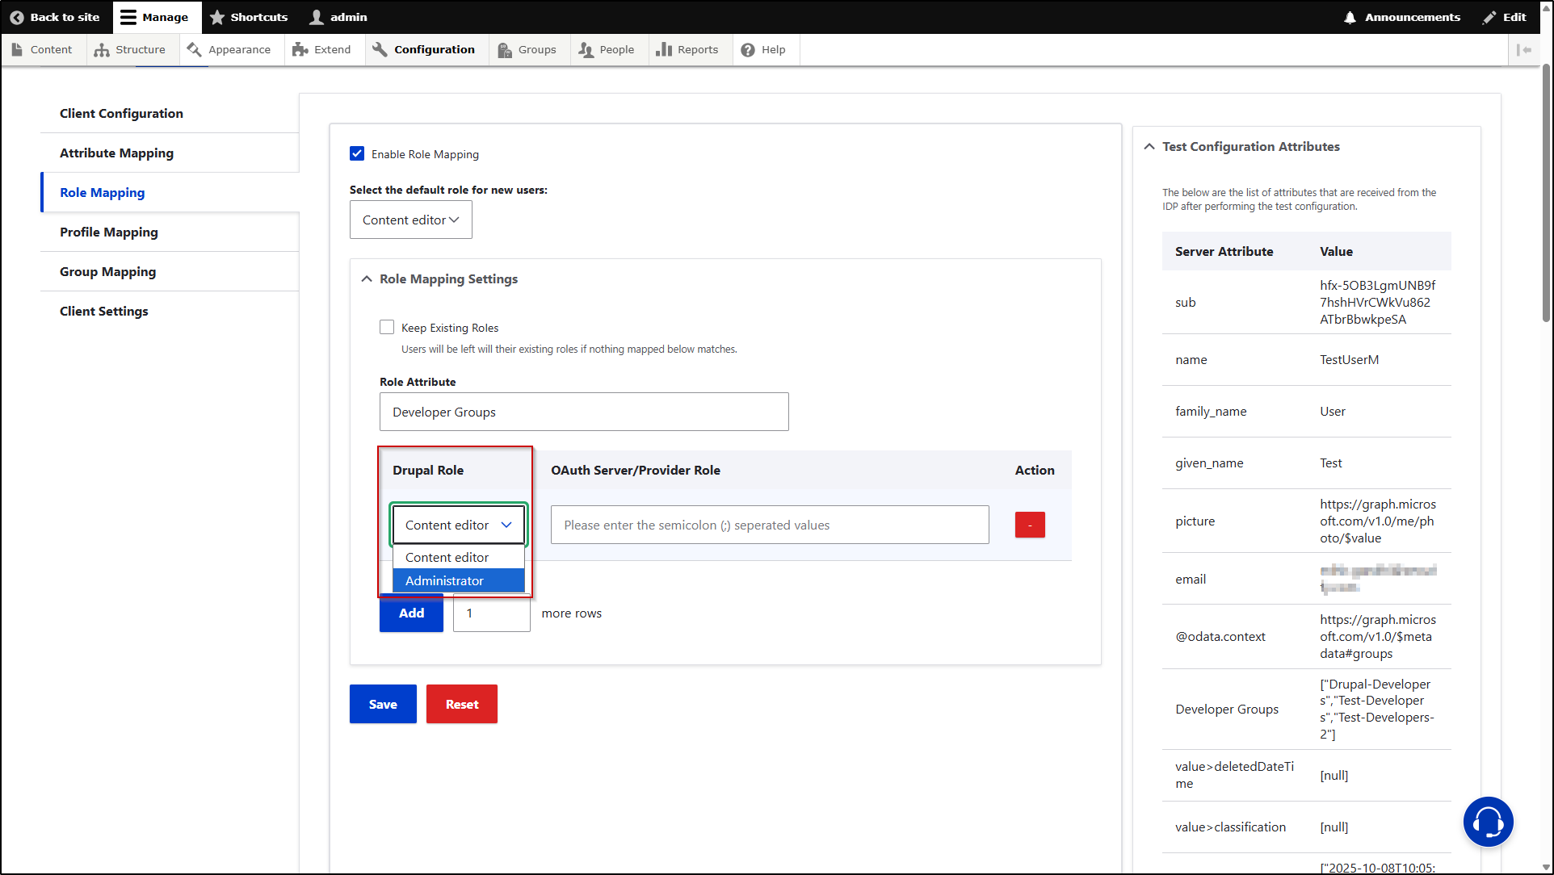Toggle the toolbar orientation icon
This screenshot has height=875, width=1554.
coord(1524,50)
